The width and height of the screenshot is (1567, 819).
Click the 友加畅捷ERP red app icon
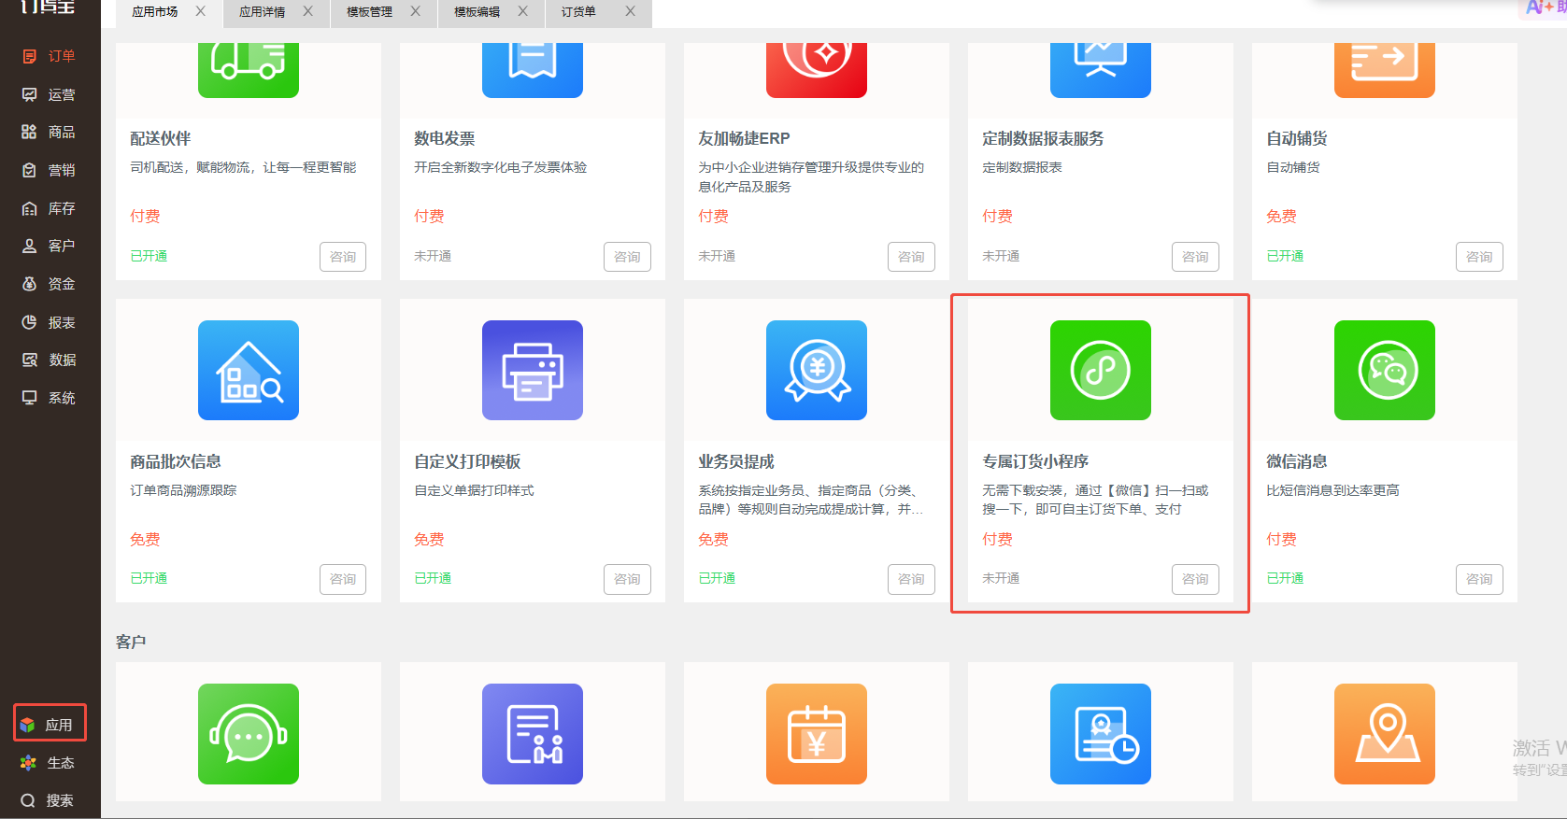pyautogui.click(x=817, y=69)
